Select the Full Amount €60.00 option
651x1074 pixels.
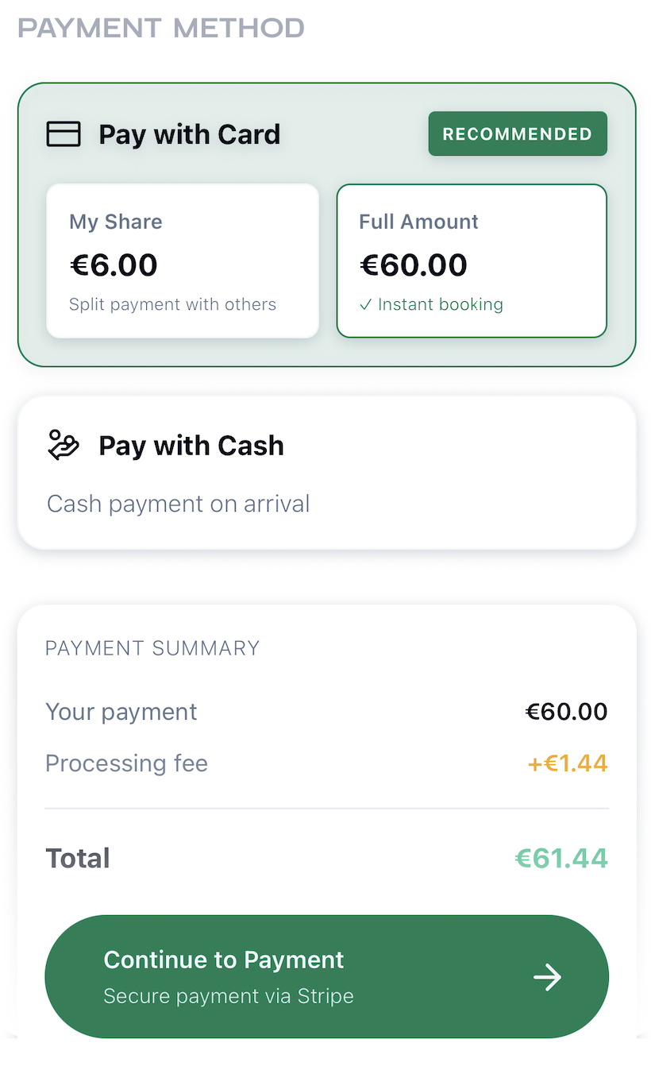(472, 261)
